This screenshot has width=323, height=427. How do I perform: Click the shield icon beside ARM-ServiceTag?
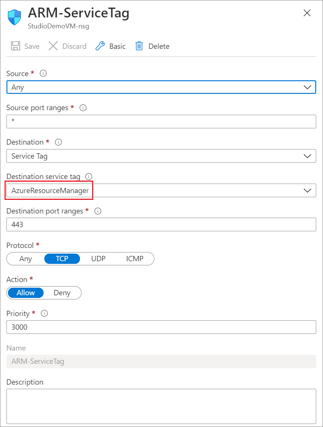point(14,18)
